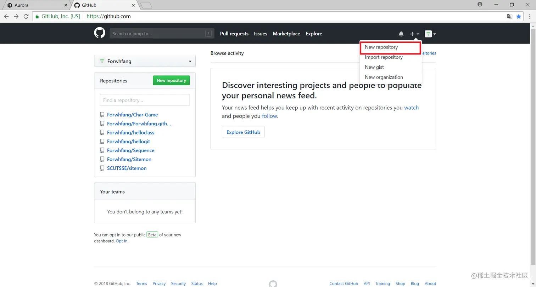This screenshot has width=536, height=287.
Task: Open the user avatar menu
Action: (430, 34)
